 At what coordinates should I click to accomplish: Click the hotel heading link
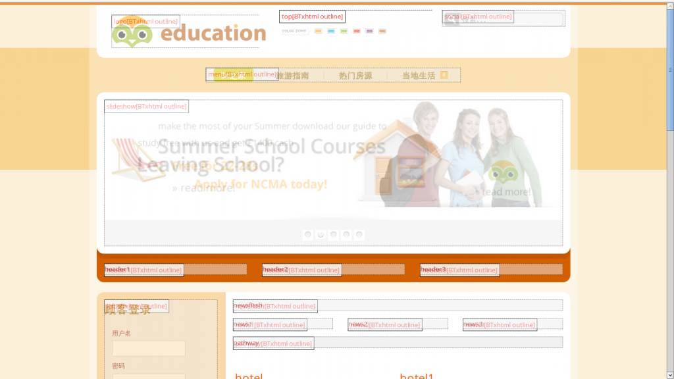pos(249,376)
